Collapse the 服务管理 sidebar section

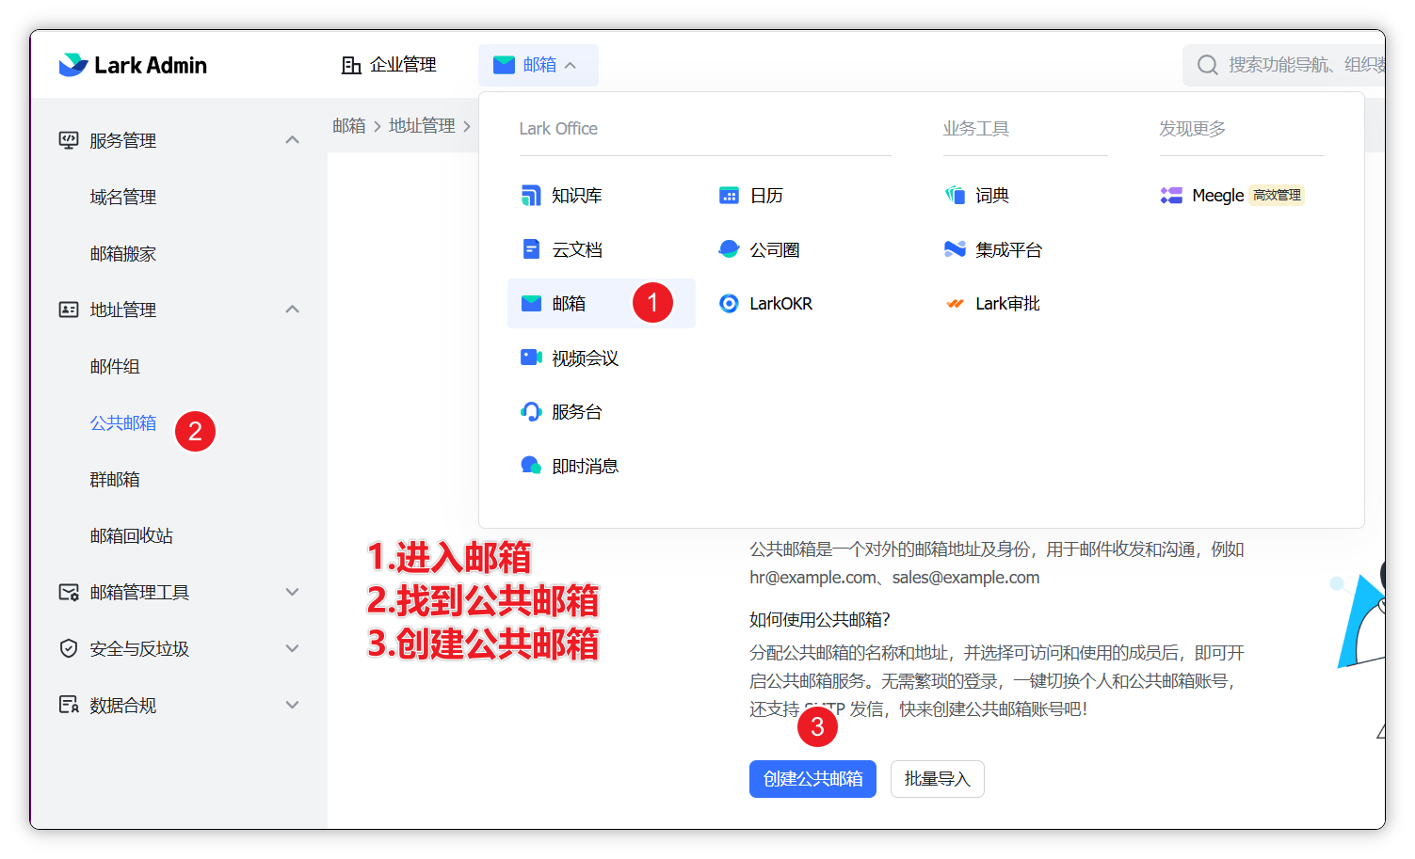[292, 140]
